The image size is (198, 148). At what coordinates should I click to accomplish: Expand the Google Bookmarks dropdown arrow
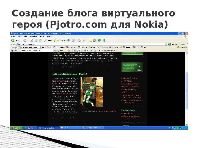point(64,47)
